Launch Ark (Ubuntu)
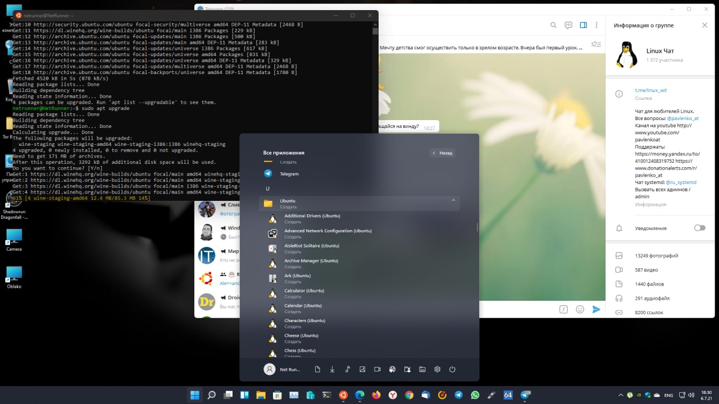719x404 pixels. click(359, 278)
